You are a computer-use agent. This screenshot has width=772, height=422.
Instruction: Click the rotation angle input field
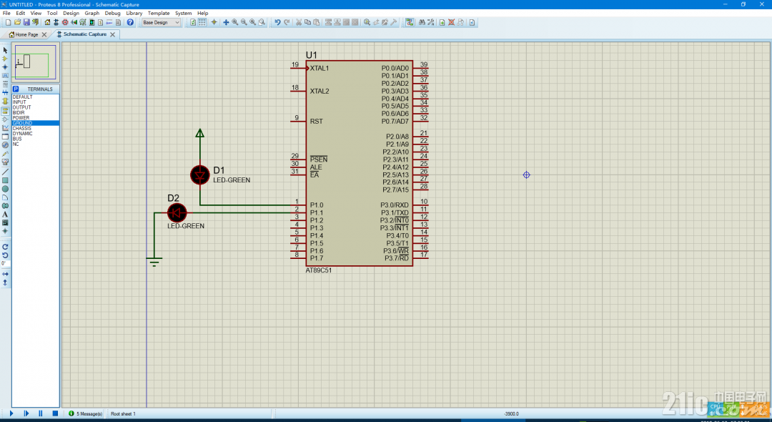click(x=6, y=264)
